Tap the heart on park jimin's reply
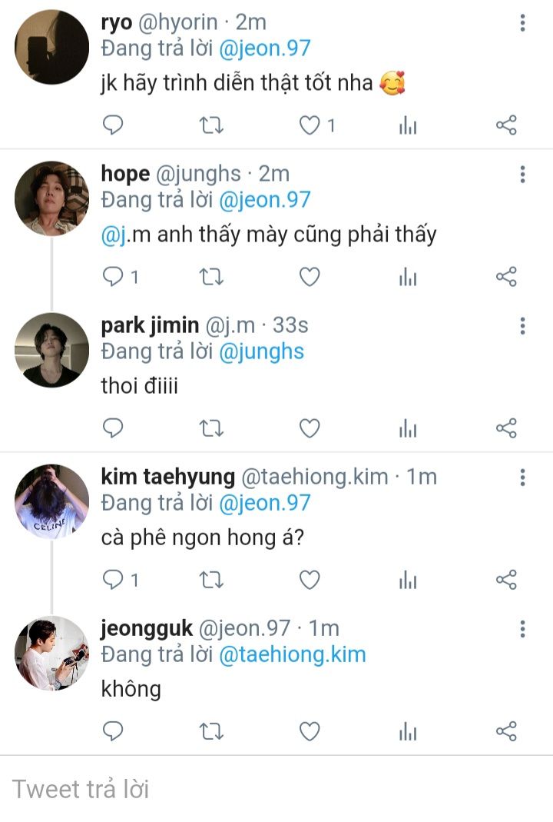This screenshot has width=553, height=822. pyautogui.click(x=309, y=428)
